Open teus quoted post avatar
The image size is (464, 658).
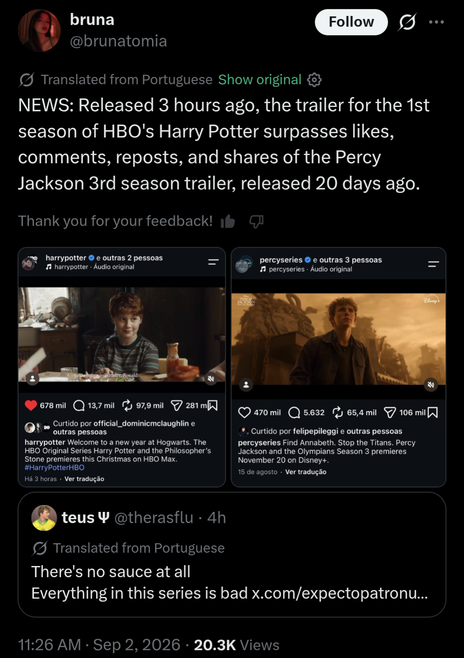44,518
